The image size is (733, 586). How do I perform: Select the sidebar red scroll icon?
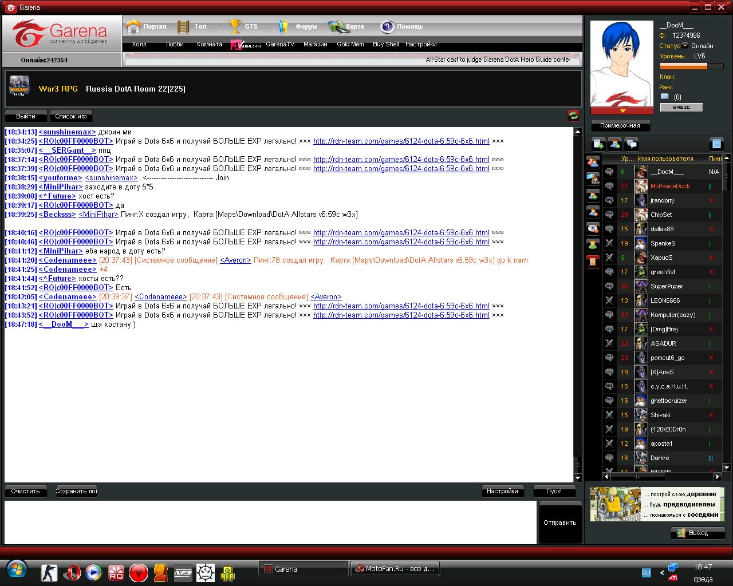[x=593, y=262]
